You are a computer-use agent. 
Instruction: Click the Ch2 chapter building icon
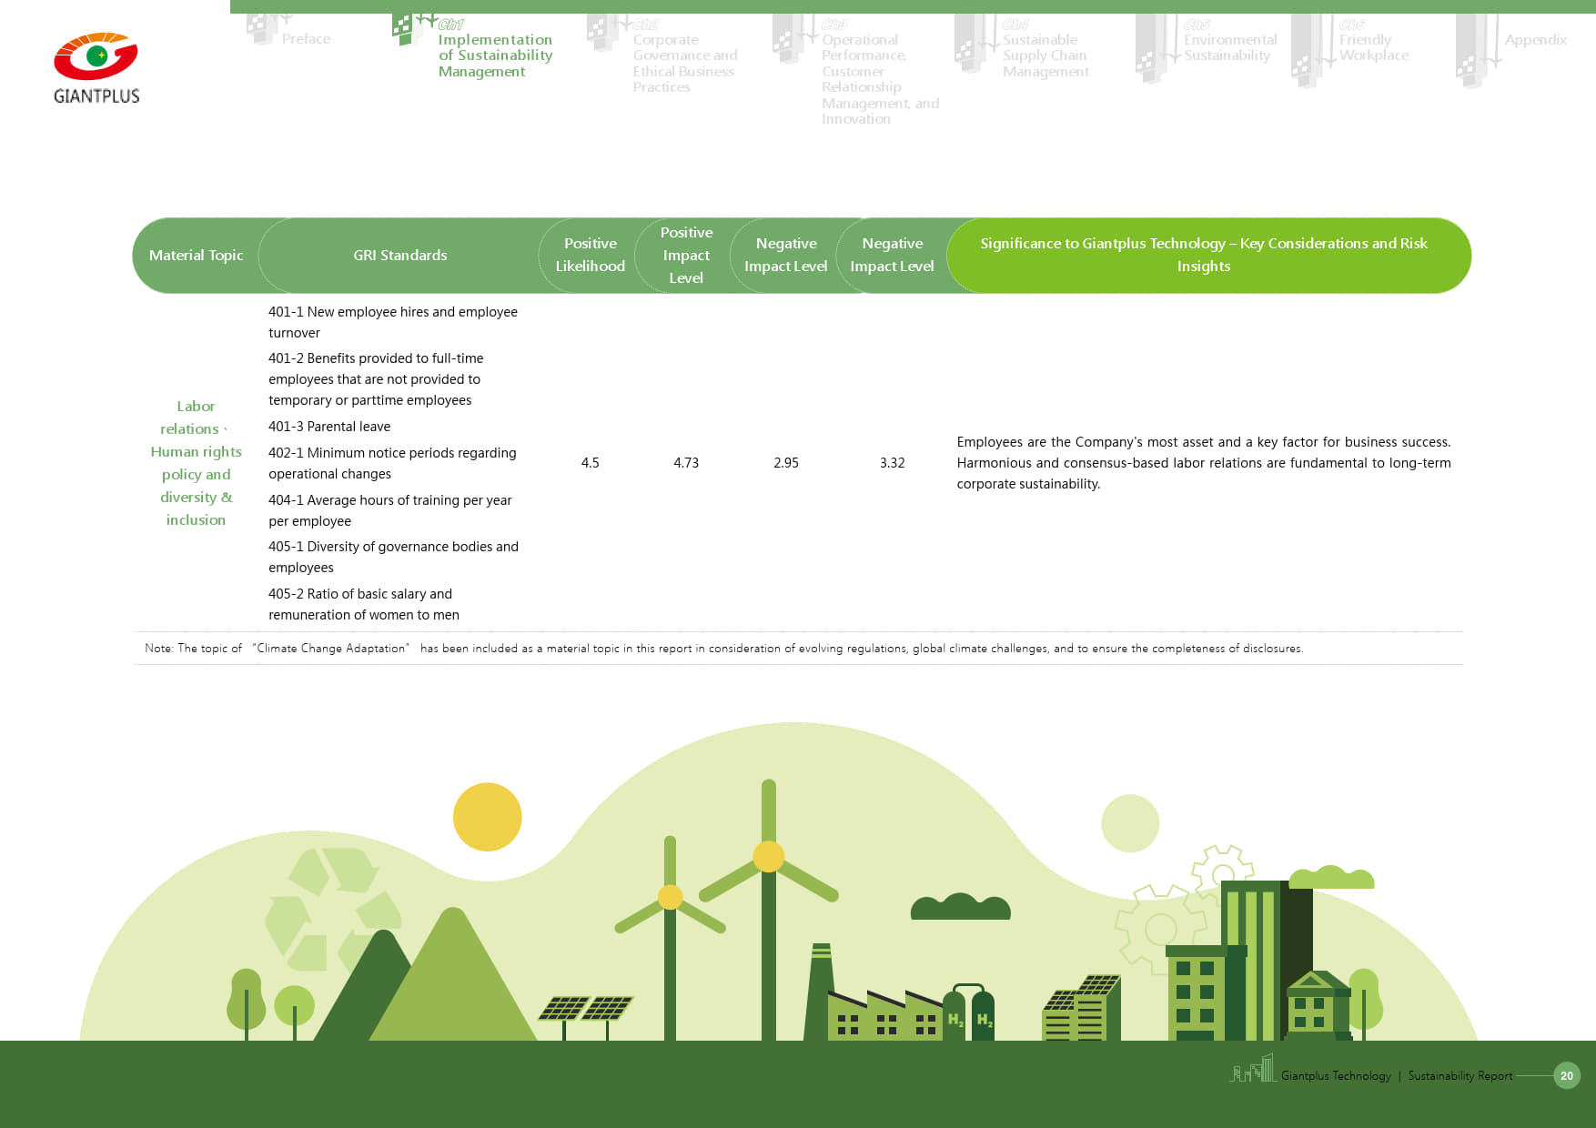[601, 33]
